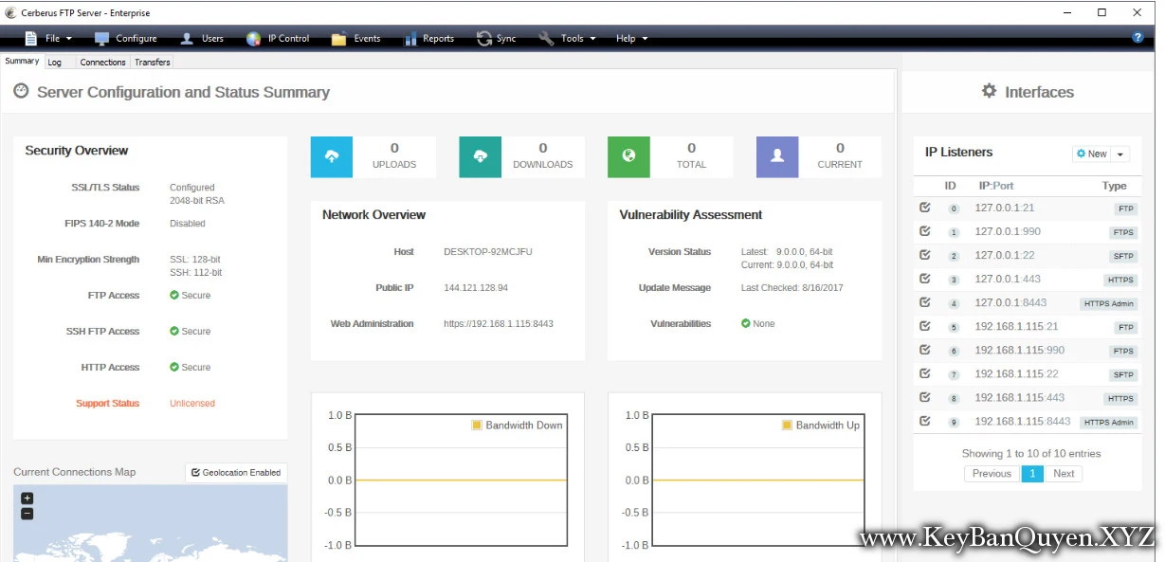Toggle listener 127.0.0.1:8443 checkbox

[924, 301]
